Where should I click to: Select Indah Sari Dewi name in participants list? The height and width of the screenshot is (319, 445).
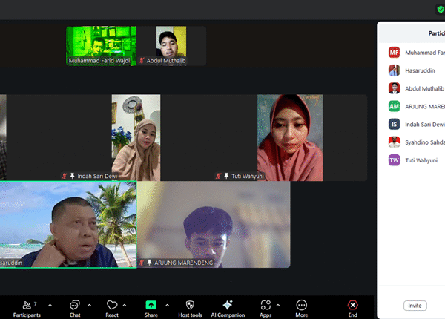[x=425, y=125]
